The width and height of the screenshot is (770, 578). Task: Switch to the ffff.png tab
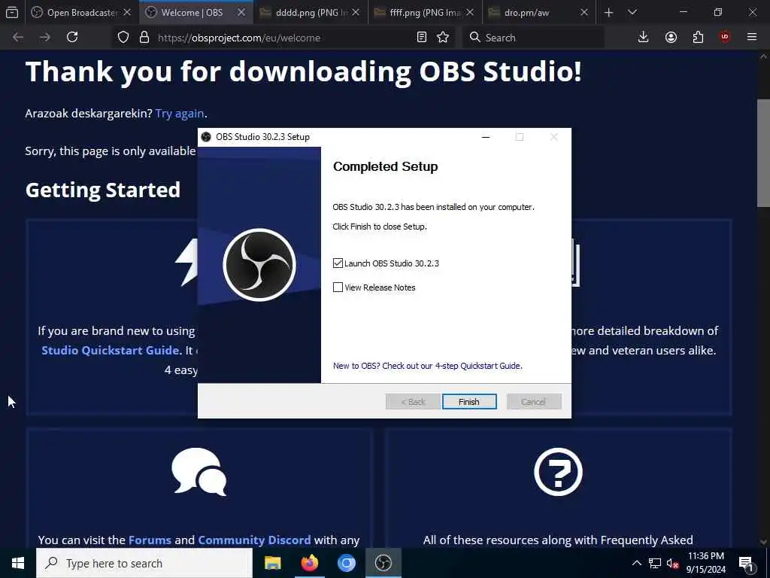424,12
